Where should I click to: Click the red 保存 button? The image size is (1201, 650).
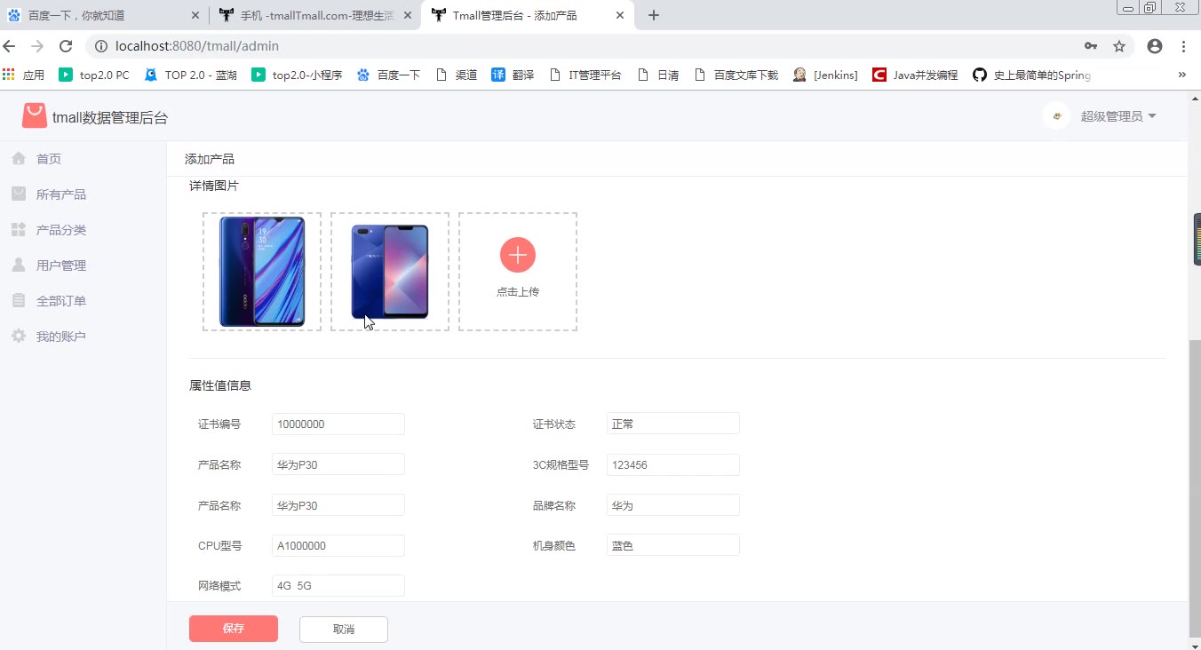tap(234, 629)
